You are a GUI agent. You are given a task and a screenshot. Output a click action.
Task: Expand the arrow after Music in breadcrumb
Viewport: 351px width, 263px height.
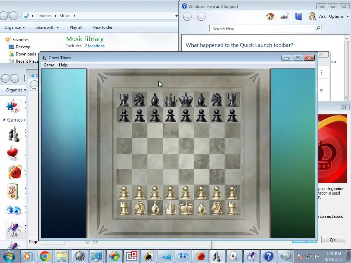[74, 16]
